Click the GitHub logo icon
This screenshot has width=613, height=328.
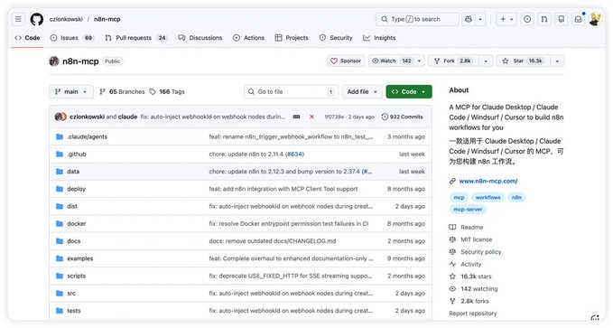(x=37, y=19)
